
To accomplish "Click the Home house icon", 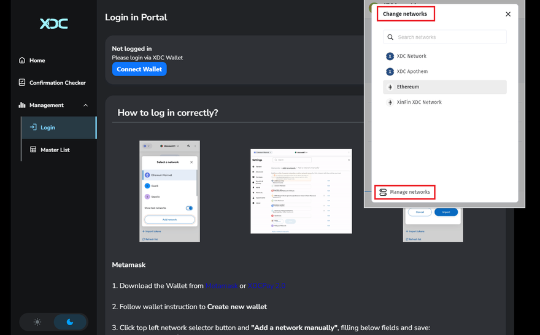I will pyautogui.click(x=22, y=61).
